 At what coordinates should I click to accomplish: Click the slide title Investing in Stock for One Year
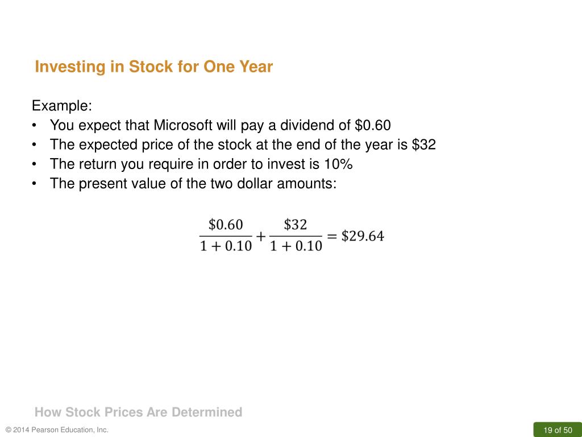point(153,67)
